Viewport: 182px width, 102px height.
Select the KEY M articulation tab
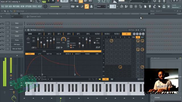[49, 54]
